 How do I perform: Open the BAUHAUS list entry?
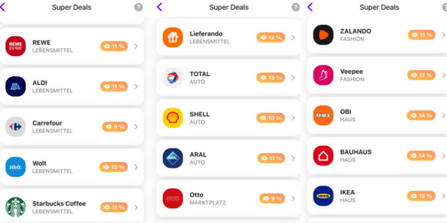(377, 156)
